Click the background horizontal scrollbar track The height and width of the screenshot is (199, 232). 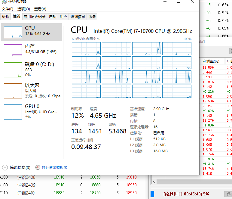point(194,182)
